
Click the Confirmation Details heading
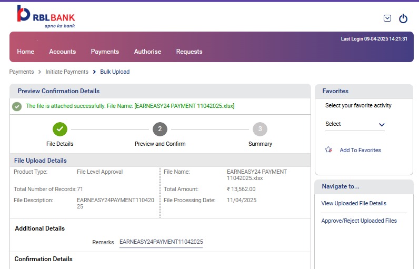pos(44,259)
